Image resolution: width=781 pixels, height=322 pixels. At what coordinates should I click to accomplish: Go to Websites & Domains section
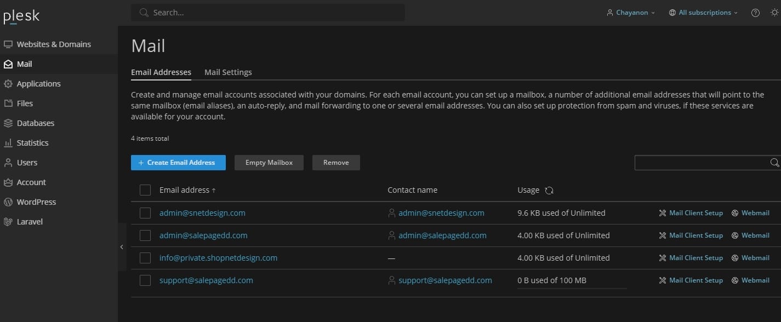[59, 44]
